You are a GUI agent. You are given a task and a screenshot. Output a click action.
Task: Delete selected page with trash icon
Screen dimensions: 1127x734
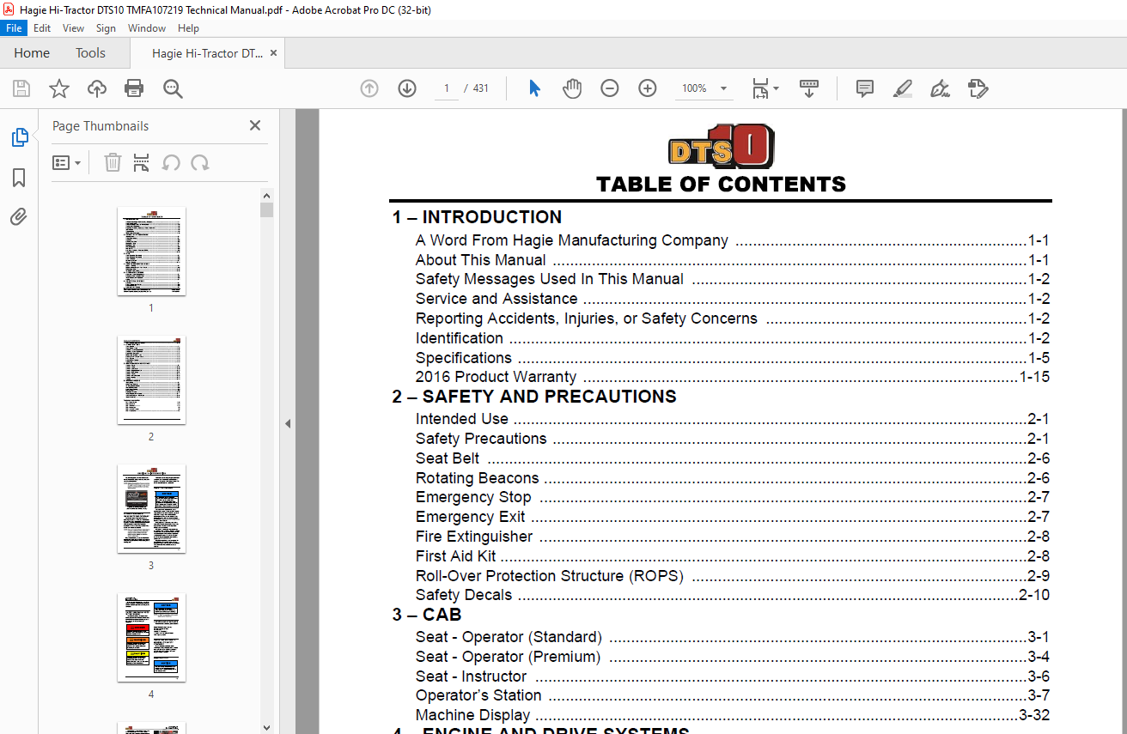pos(113,162)
